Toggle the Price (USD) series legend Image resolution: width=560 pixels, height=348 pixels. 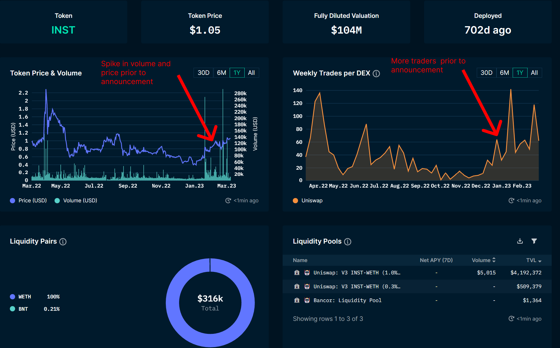(28, 200)
